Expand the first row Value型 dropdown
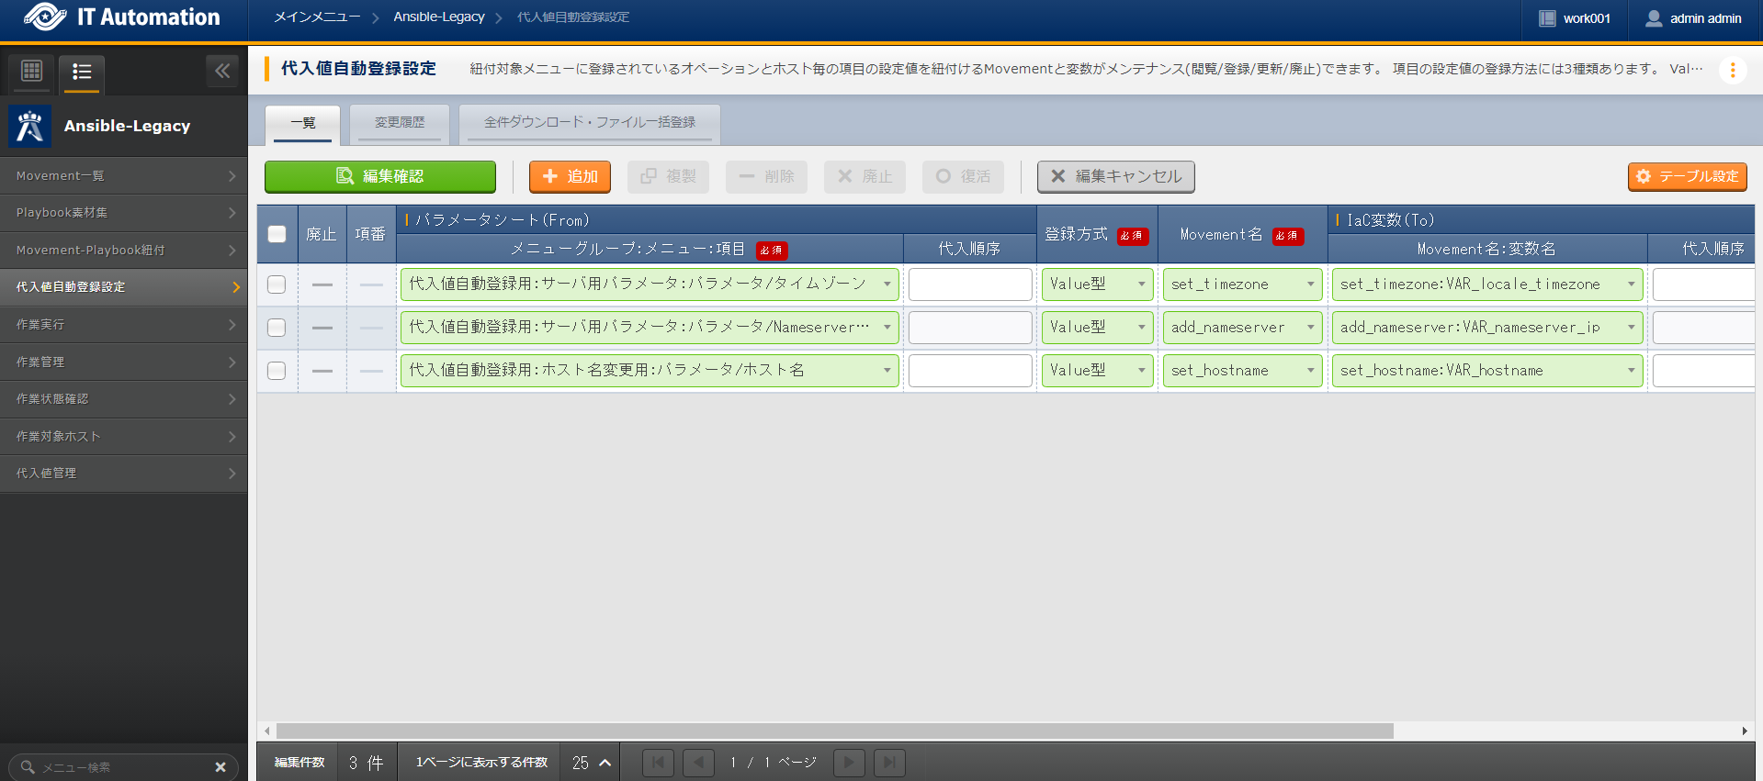Viewport: 1763px width, 781px height. [x=1097, y=285]
